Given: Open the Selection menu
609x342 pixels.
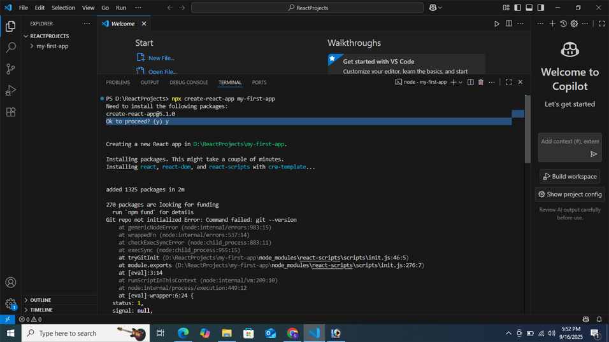Looking at the screenshot, I should pyautogui.click(x=63, y=8).
